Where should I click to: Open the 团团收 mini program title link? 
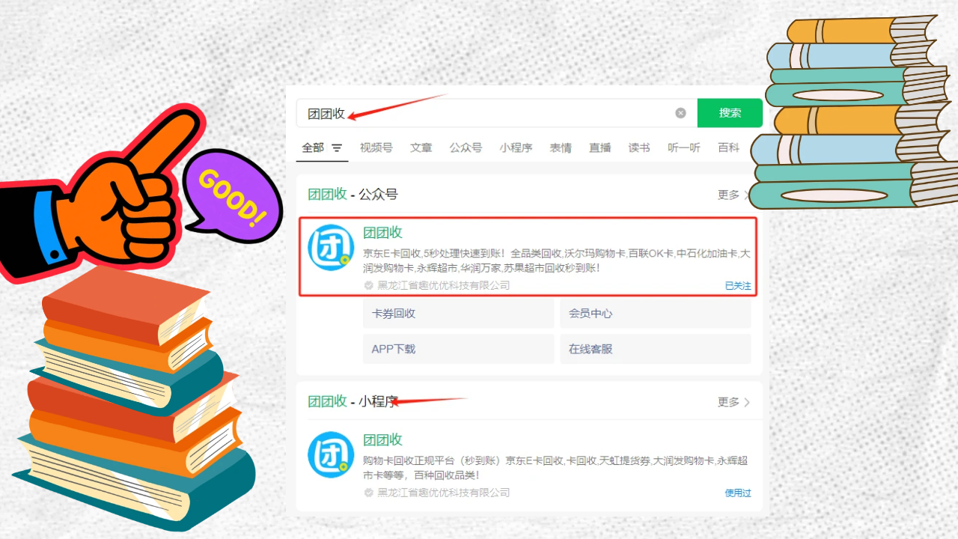click(383, 440)
